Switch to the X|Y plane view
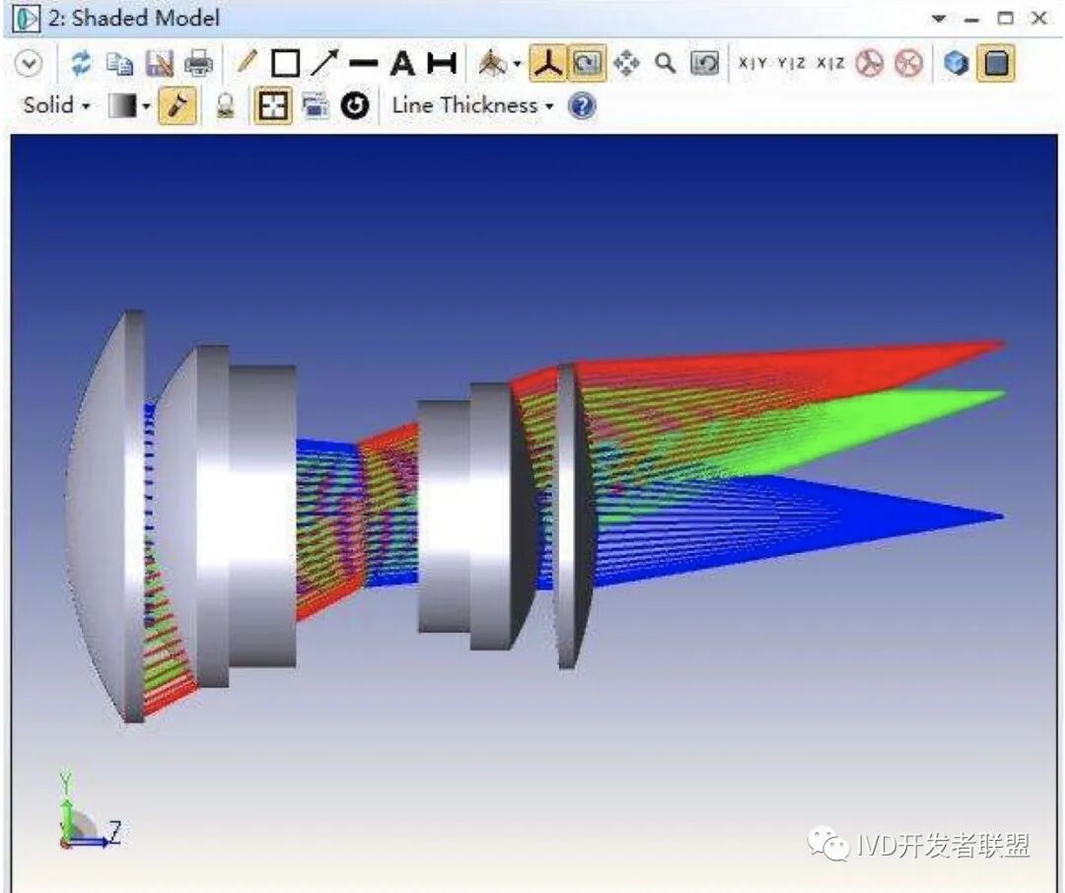This screenshot has height=893, width=1065. [x=751, y=63]
